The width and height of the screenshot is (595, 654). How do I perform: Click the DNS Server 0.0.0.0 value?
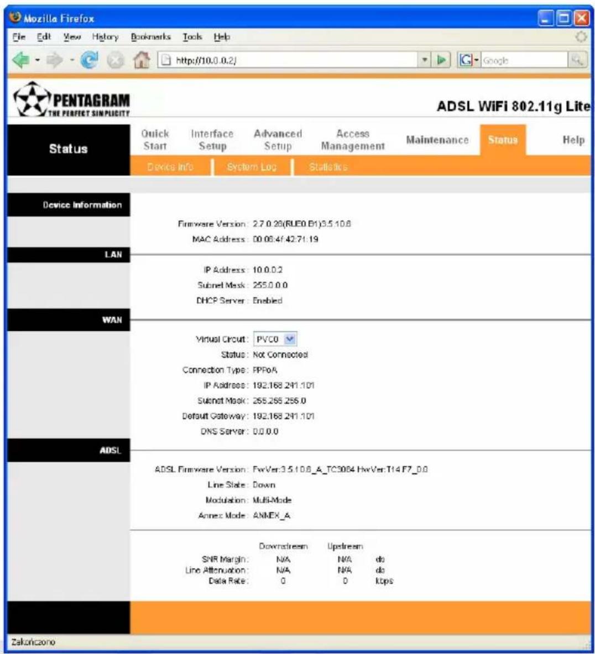265,431
